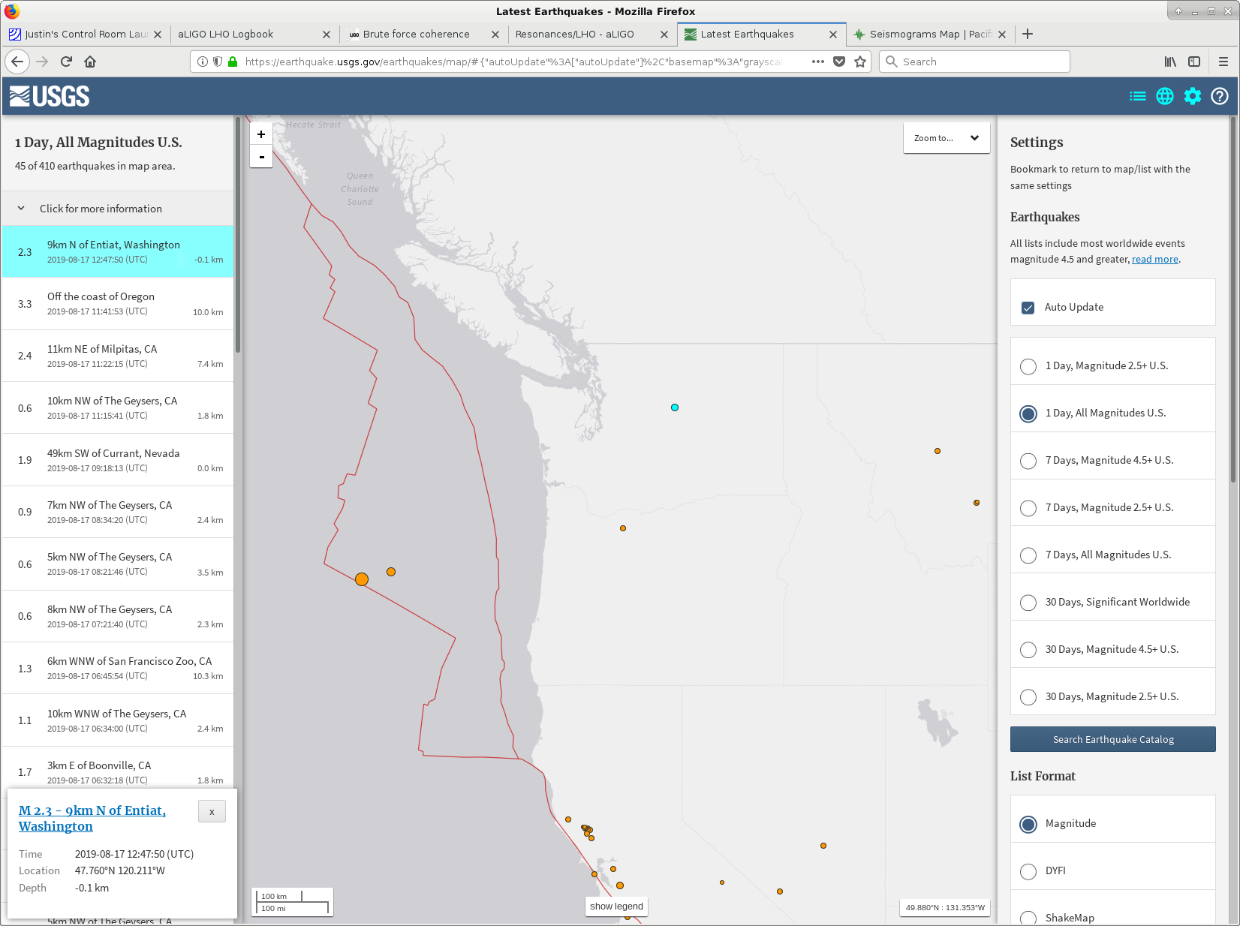Image resolution: width=1240 pixels, height=926 pixels.
Task: Select 9km N of Entiat, Washington entry
Action: click(118, 252)
